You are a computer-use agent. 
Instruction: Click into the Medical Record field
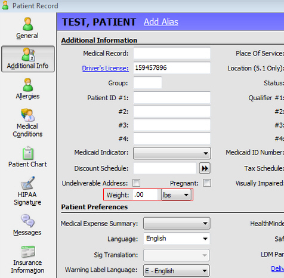172,53
